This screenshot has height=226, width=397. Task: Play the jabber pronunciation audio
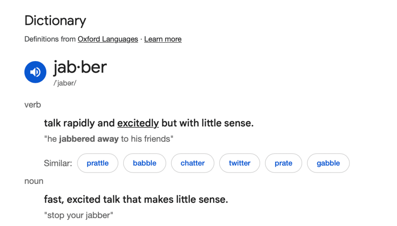[x=35, y=72]
